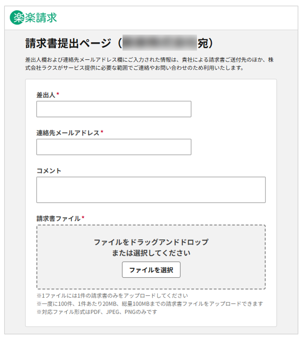Click the 差出人 field label

pyautogui.click(x=46, y=95)
